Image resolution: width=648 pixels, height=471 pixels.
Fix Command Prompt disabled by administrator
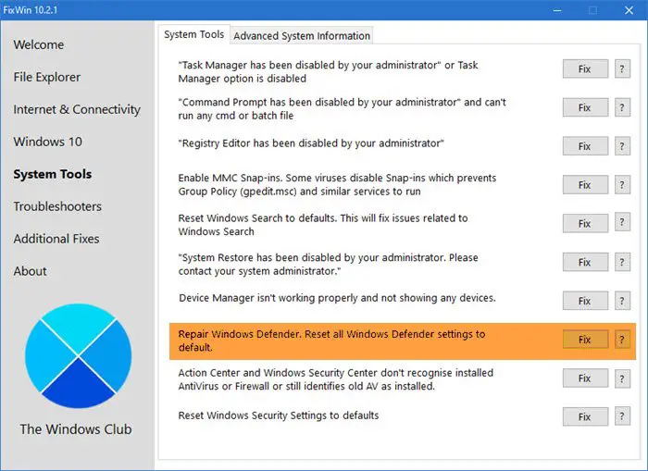585,107
